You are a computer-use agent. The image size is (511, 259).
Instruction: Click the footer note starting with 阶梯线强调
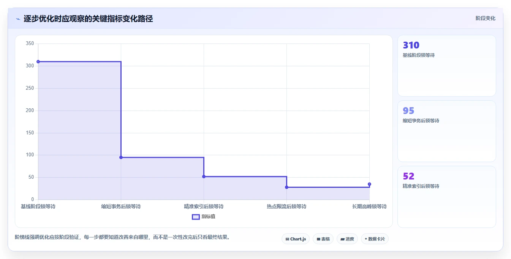pos(122,237)
